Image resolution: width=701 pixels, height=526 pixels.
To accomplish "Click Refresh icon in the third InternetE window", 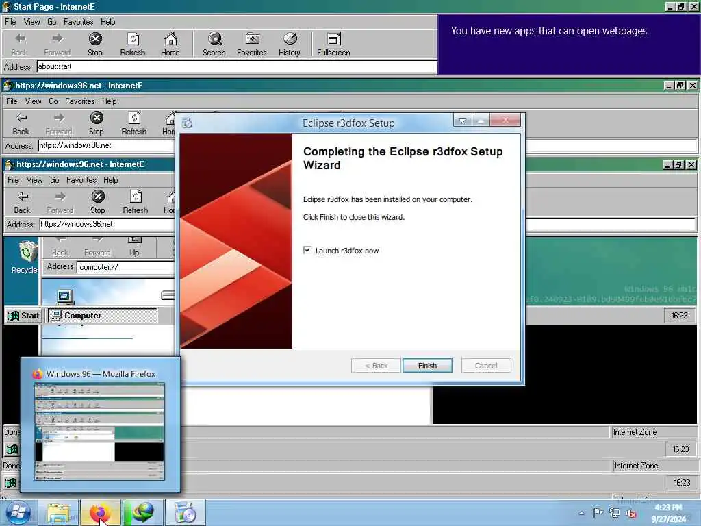I will [136, 202].
